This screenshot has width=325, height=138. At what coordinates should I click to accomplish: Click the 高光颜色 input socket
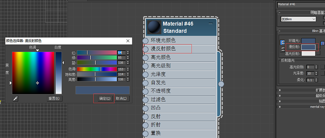(x=146, y=58)
